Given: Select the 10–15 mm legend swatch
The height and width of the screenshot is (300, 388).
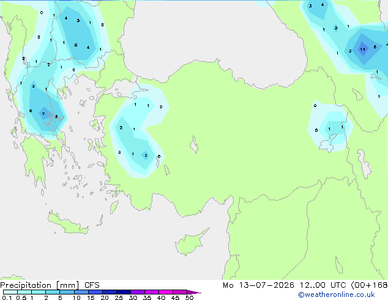Looking at the screenshot, I should point(81,292).
